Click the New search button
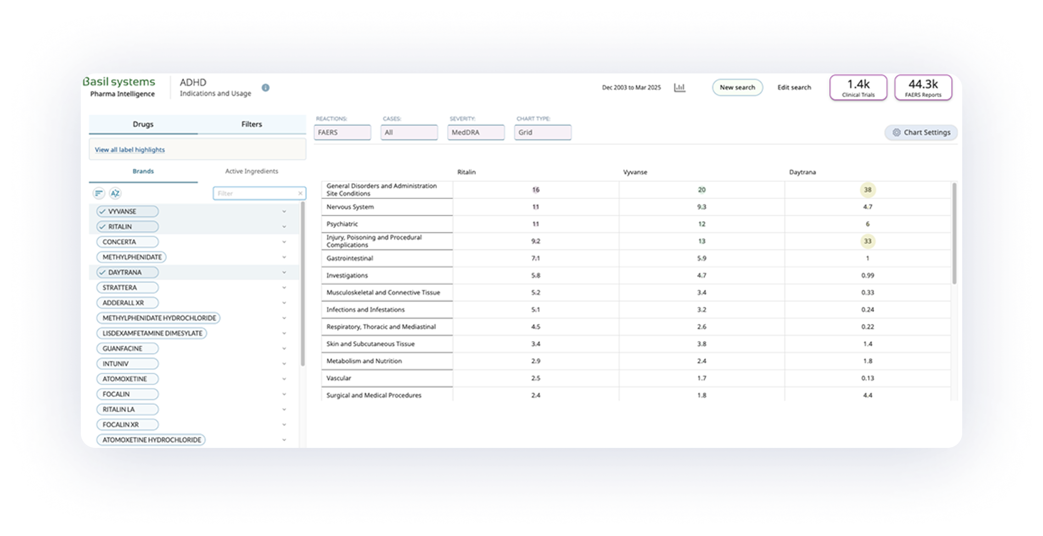This screenshot has width=1043, height=536. [x=737, y=88]
